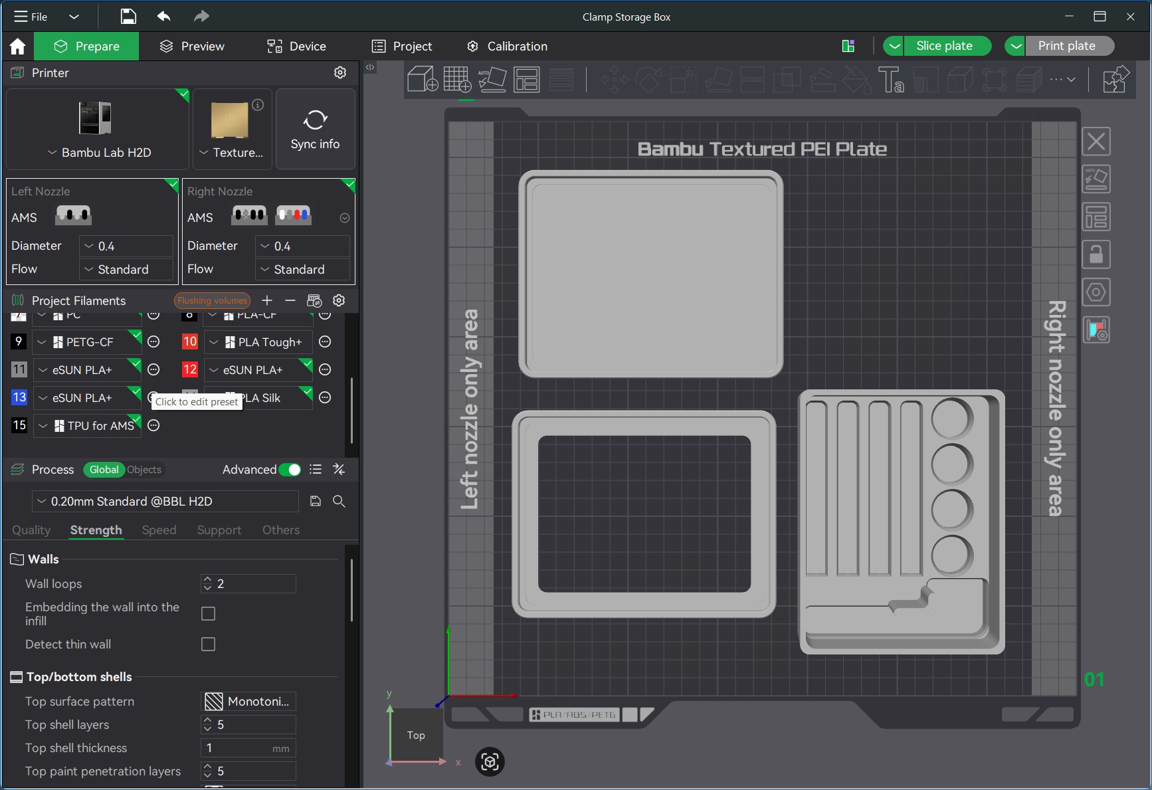Edit the PLA Tough+ filament preset
Screen dimensions: 1152x790
point(325,342)
